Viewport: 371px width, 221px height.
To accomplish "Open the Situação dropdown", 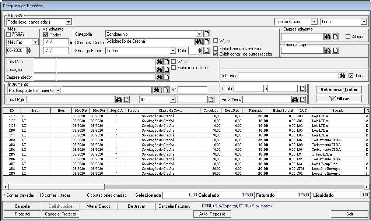I will (69, 22).
